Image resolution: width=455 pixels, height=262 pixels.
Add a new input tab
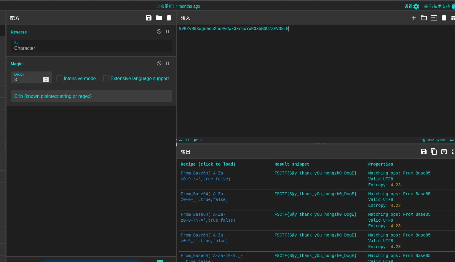[x=414, y=18]
